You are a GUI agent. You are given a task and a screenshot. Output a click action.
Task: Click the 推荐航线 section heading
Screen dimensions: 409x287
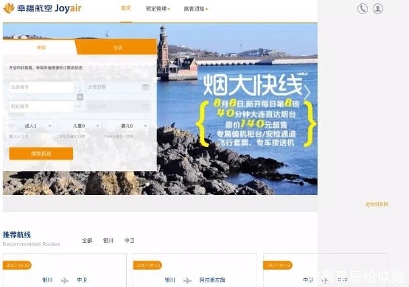coord(17,235)
